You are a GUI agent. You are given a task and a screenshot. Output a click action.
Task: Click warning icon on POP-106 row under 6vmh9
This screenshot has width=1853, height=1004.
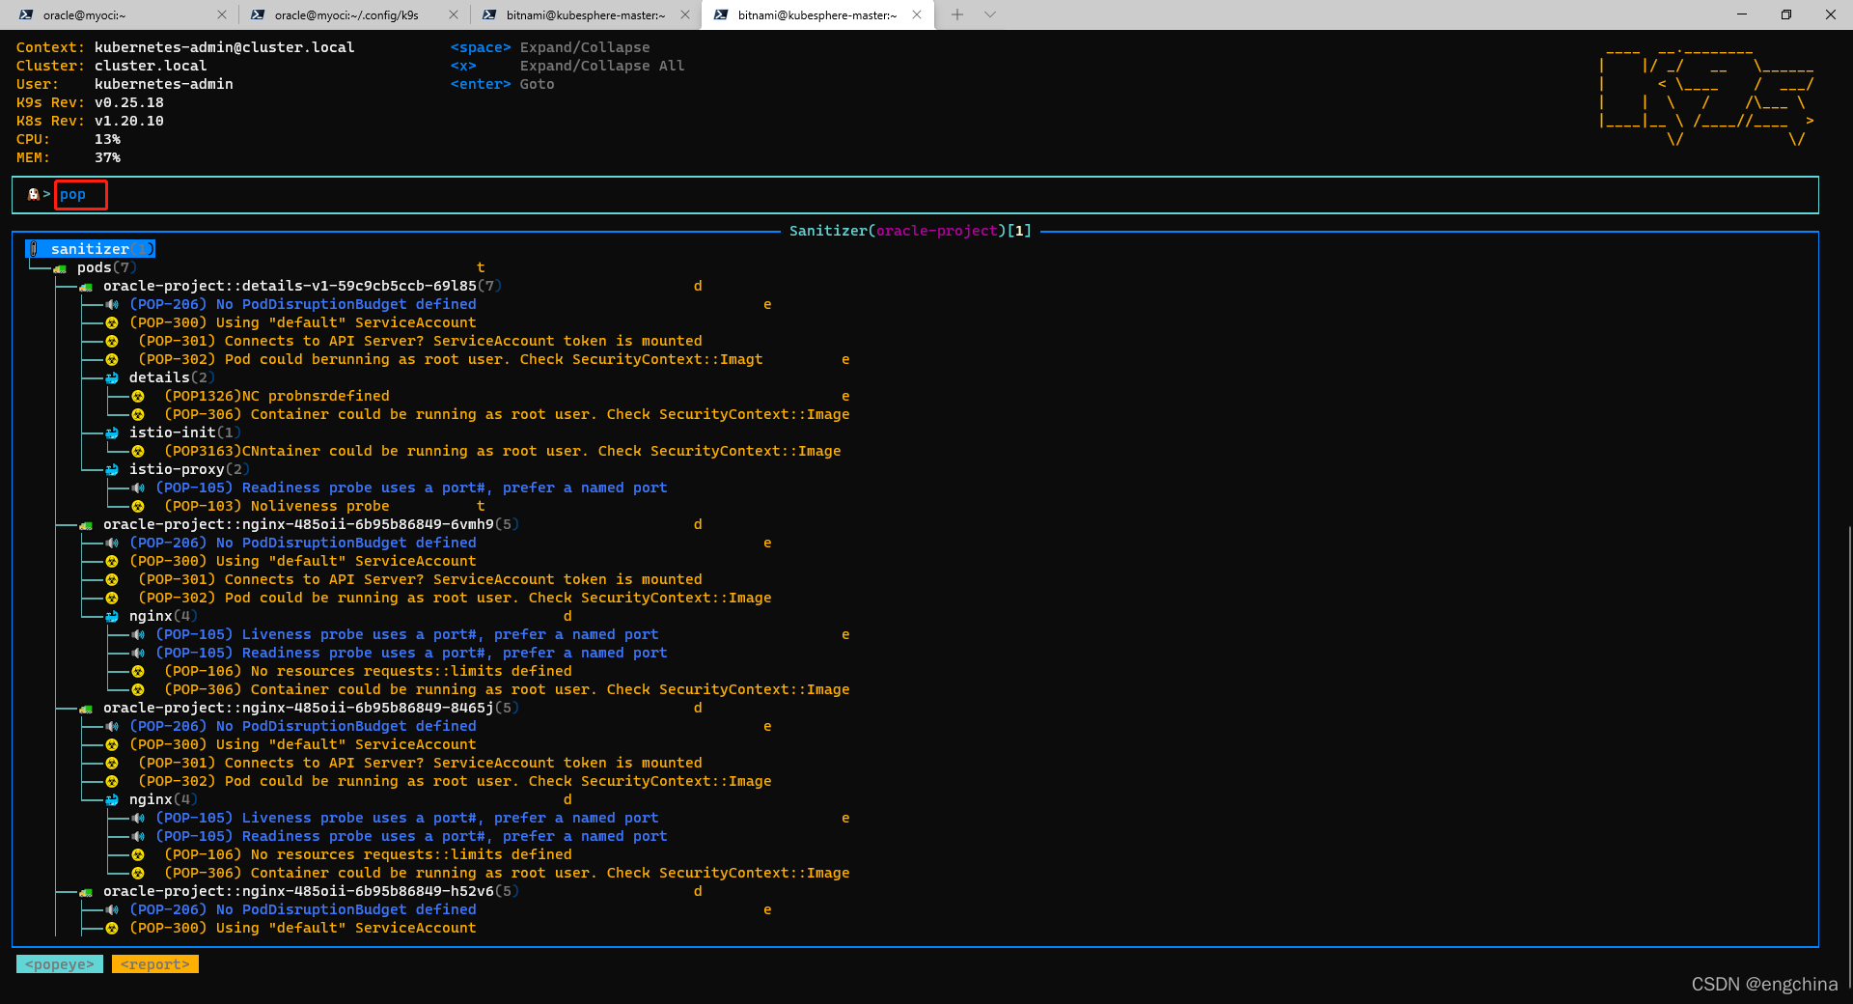coord(138,672)
